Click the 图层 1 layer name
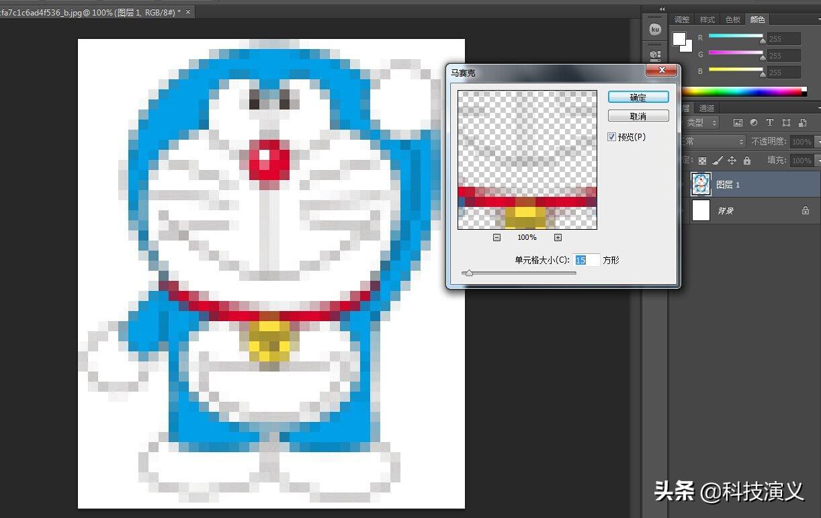Screen dimensions: 821x518 728,184
